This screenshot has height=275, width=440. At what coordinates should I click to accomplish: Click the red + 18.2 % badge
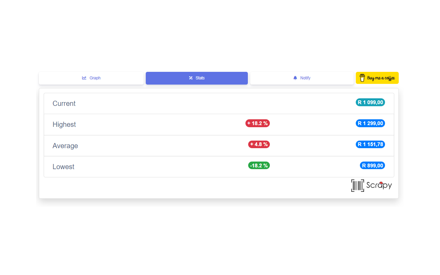(x=257, y=123)
